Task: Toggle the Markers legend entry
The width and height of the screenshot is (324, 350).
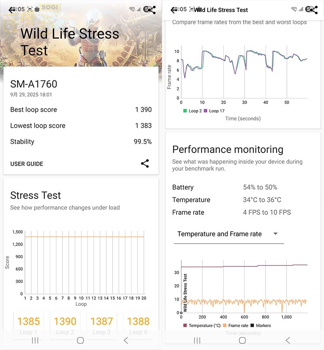Action: coord(261,326)
